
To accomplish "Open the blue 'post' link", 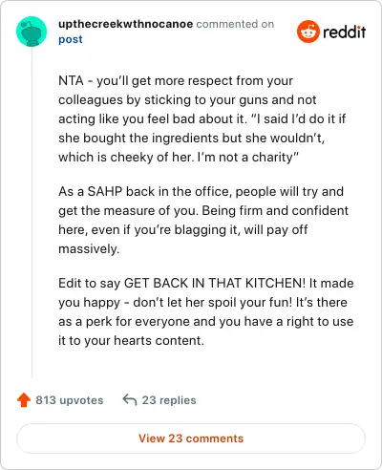I will coord(71,39).
